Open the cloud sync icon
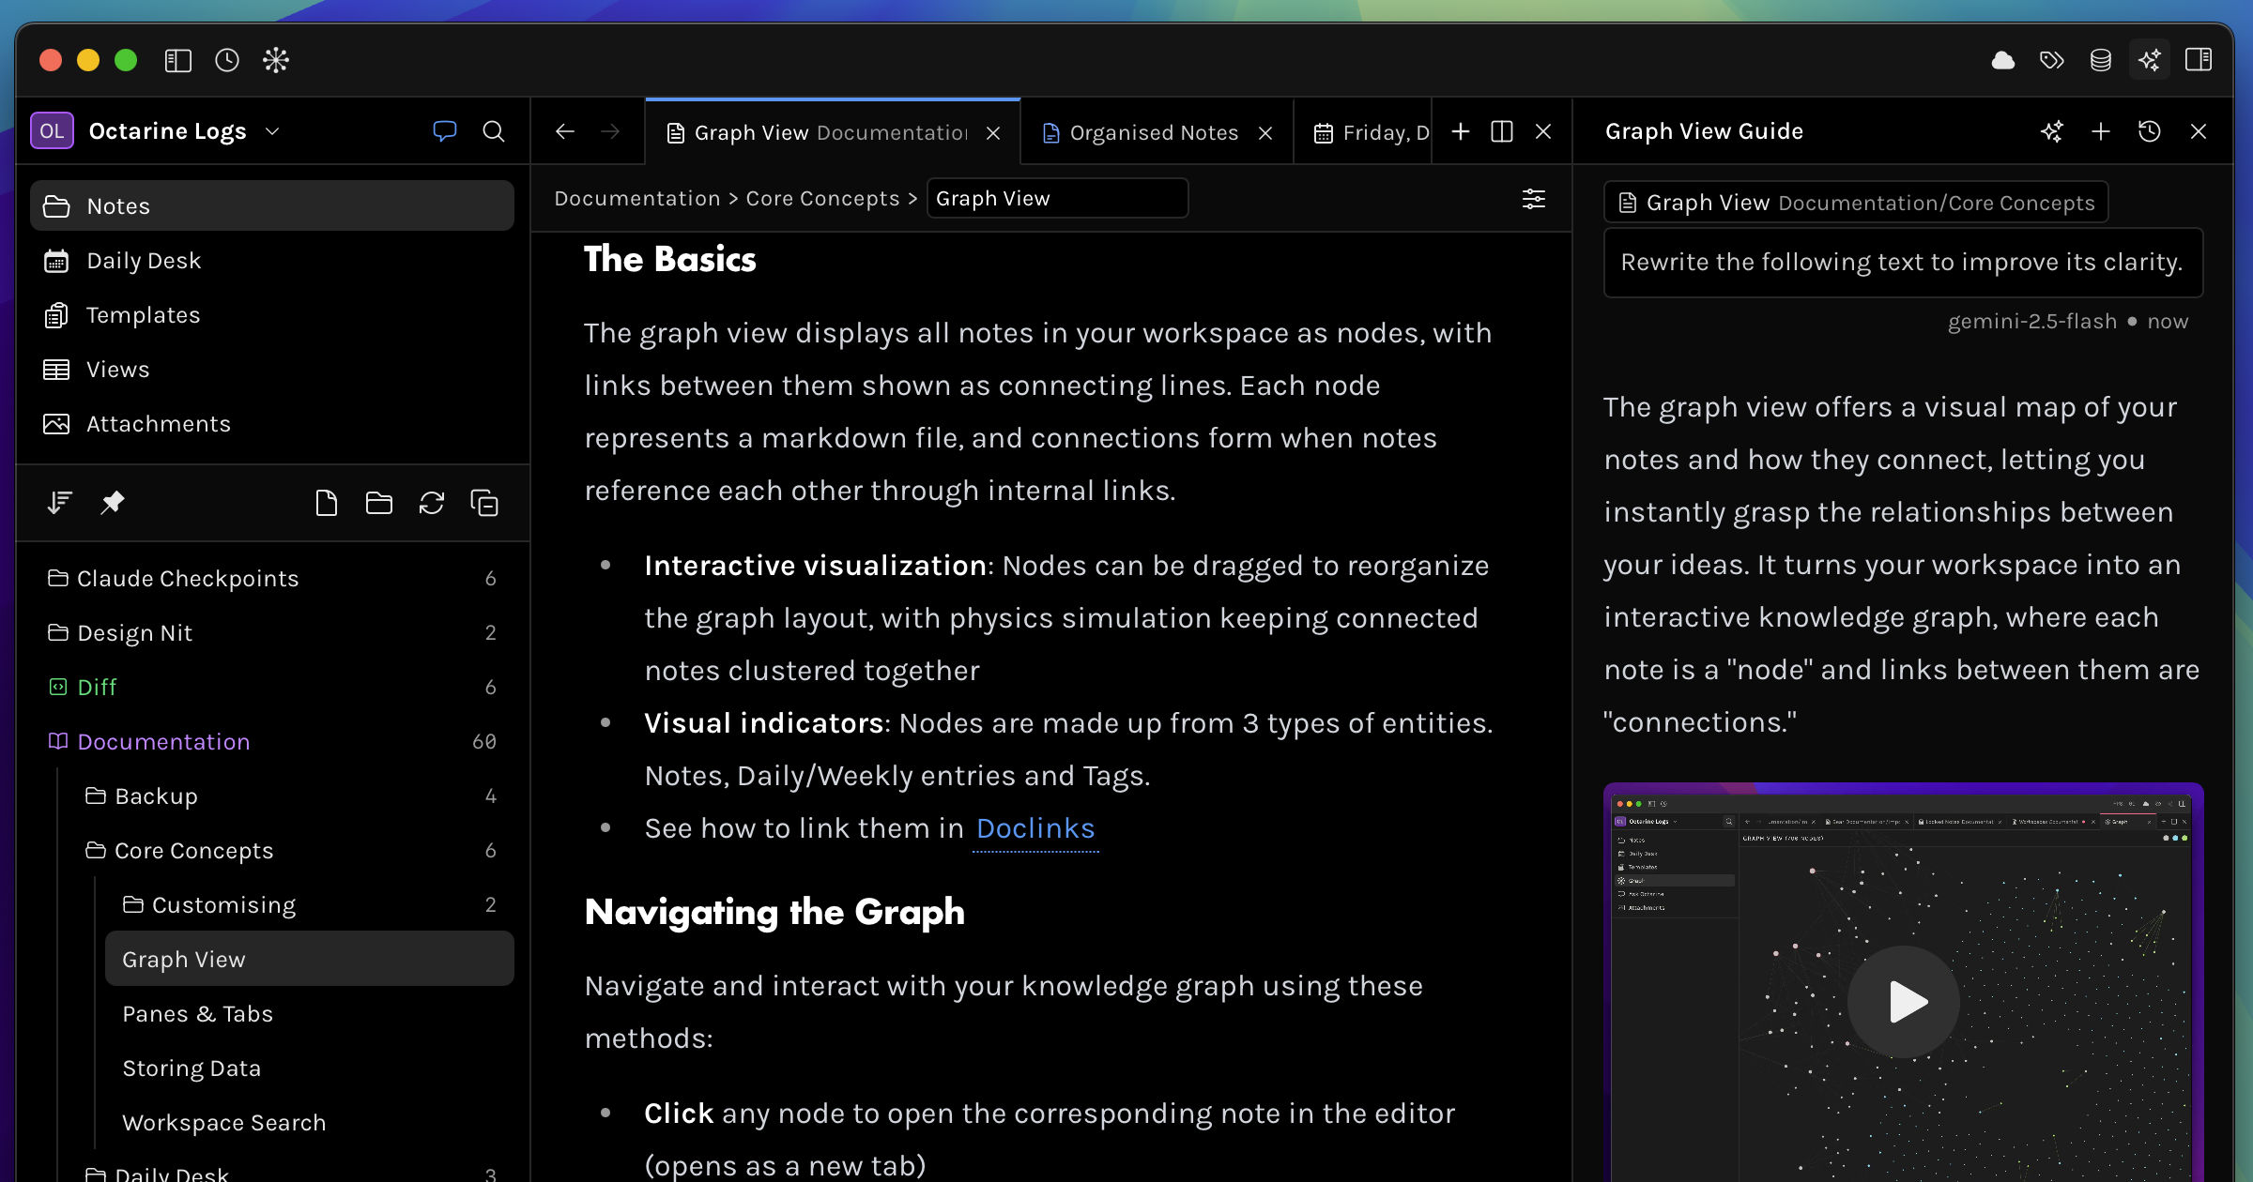 [2003, 59]
